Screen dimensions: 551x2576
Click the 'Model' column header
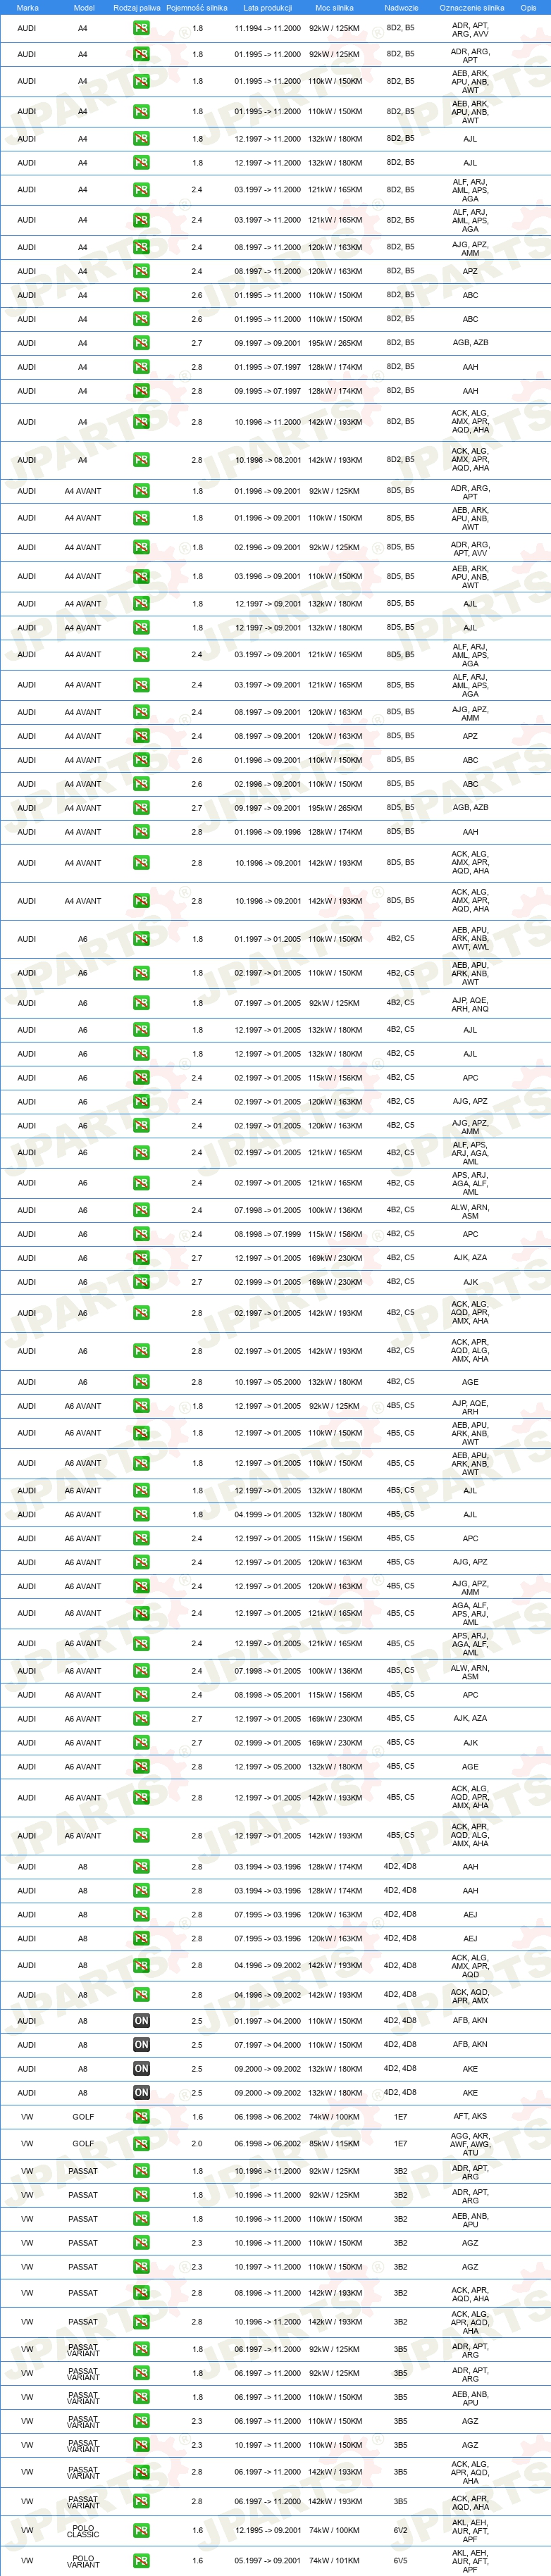coord(84,7)
